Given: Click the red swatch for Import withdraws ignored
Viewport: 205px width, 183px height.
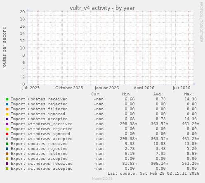Looking at the screenshot, I should [7, 134].
